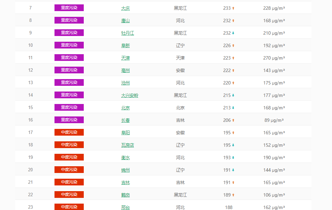This screenshot has width=332, height=210.
Task: Click the down arrow in 瓦房店 row
Action: pos(233,145)
